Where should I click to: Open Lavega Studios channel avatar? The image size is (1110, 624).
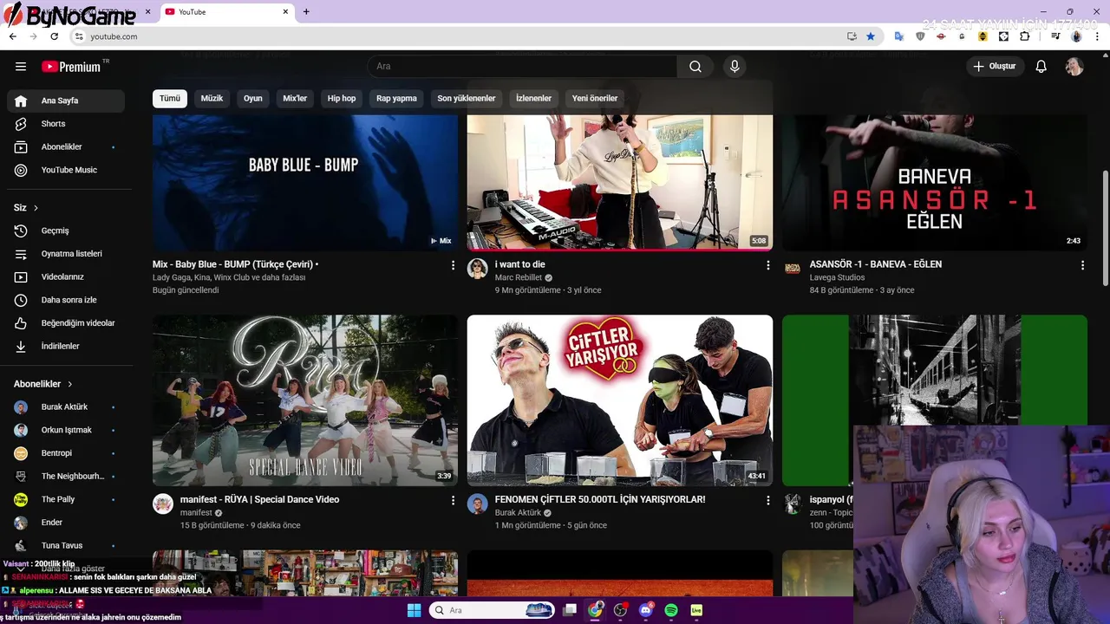coord(793,269)
